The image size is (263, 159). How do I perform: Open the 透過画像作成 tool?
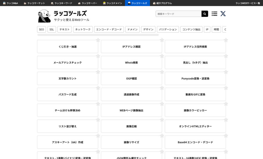point(131,94)
